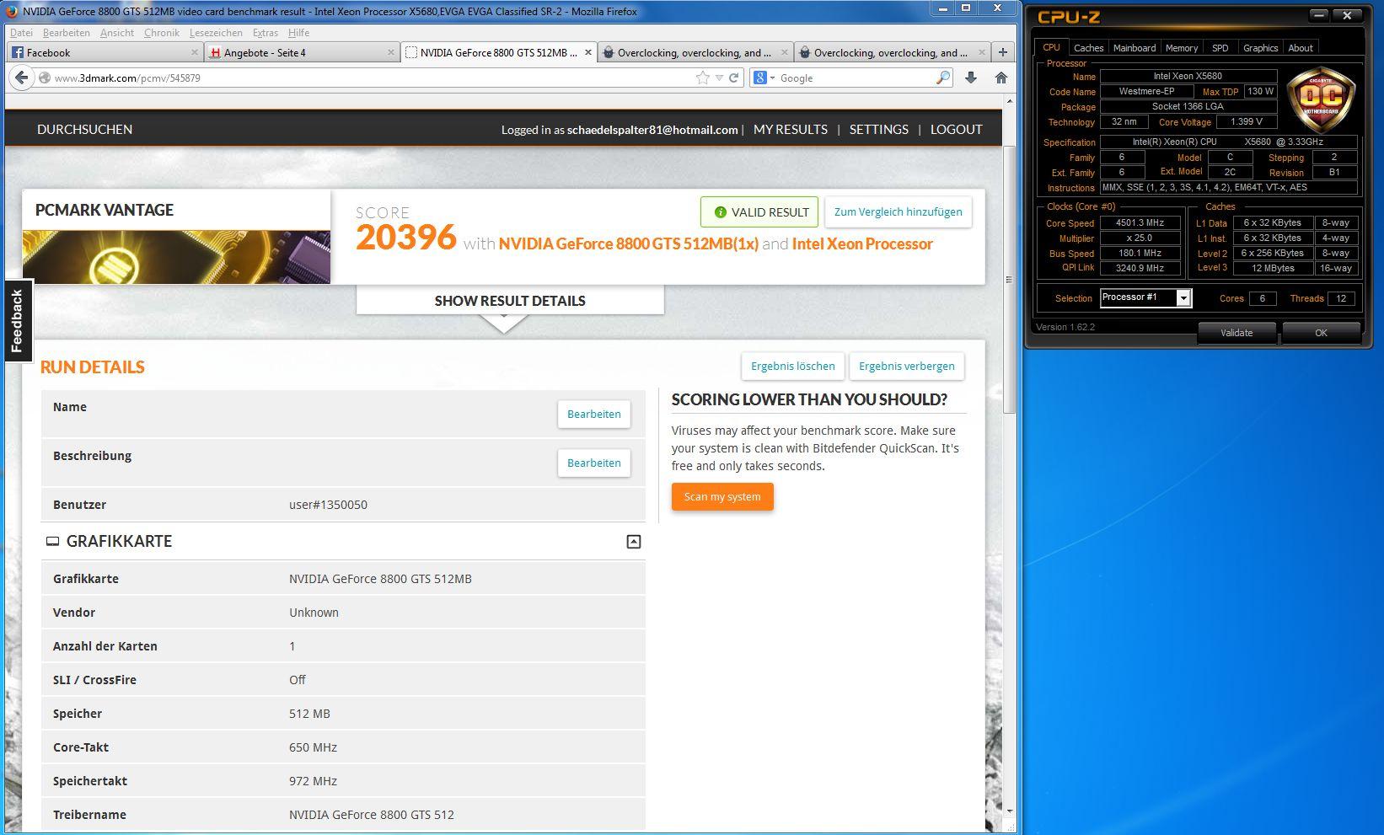Switch to the Caches tab in CPU-Z

(x=1088, y=48)
